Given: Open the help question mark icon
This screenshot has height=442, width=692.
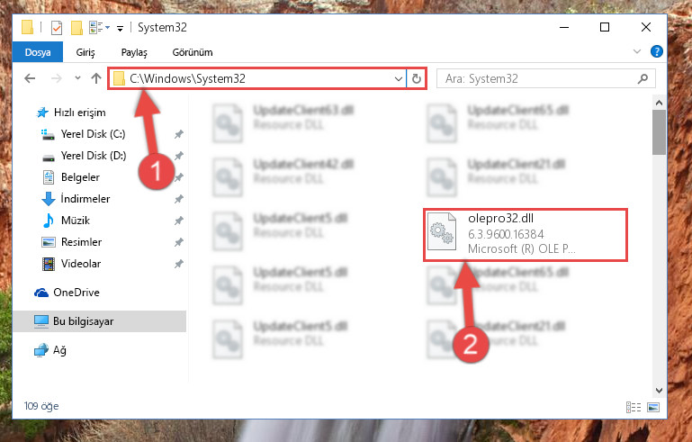Looking at the screenshot, I should click(657, 51).
